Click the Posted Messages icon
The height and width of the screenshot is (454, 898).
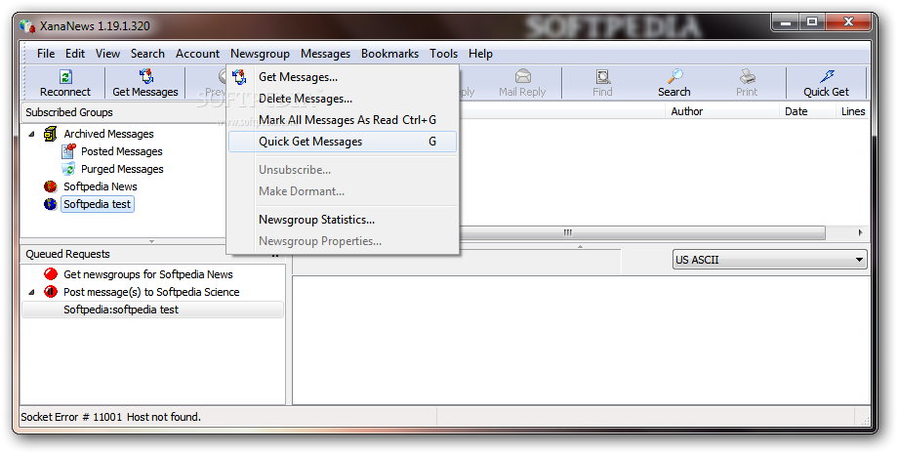click(68, 151)
